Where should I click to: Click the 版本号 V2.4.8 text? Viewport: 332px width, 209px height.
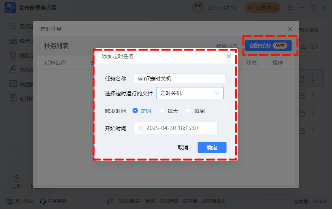310,202
